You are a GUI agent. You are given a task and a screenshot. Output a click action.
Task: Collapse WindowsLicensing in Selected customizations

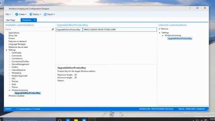tap(163, 36)
